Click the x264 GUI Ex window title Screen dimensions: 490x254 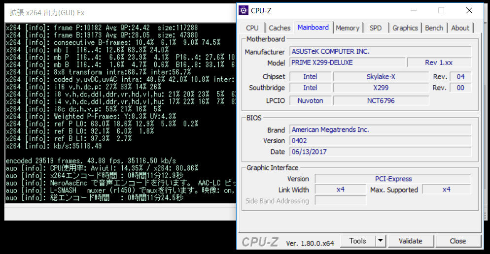pyautogui.click(x=47, y=13)
